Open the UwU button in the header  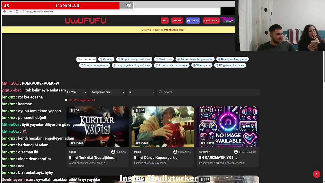tap(165, 21)
